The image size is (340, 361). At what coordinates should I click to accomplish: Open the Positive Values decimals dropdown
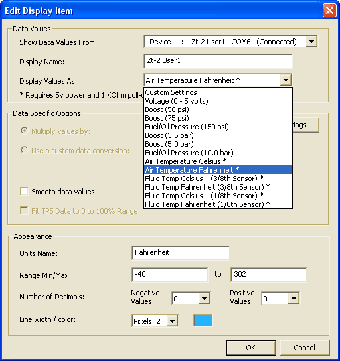coord(294,299)
